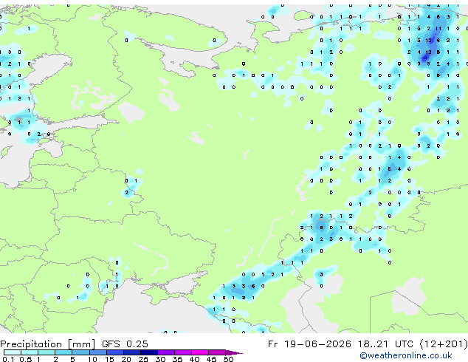Click the 0.1 to 0.5 mm legend swatch

point(13,352)
